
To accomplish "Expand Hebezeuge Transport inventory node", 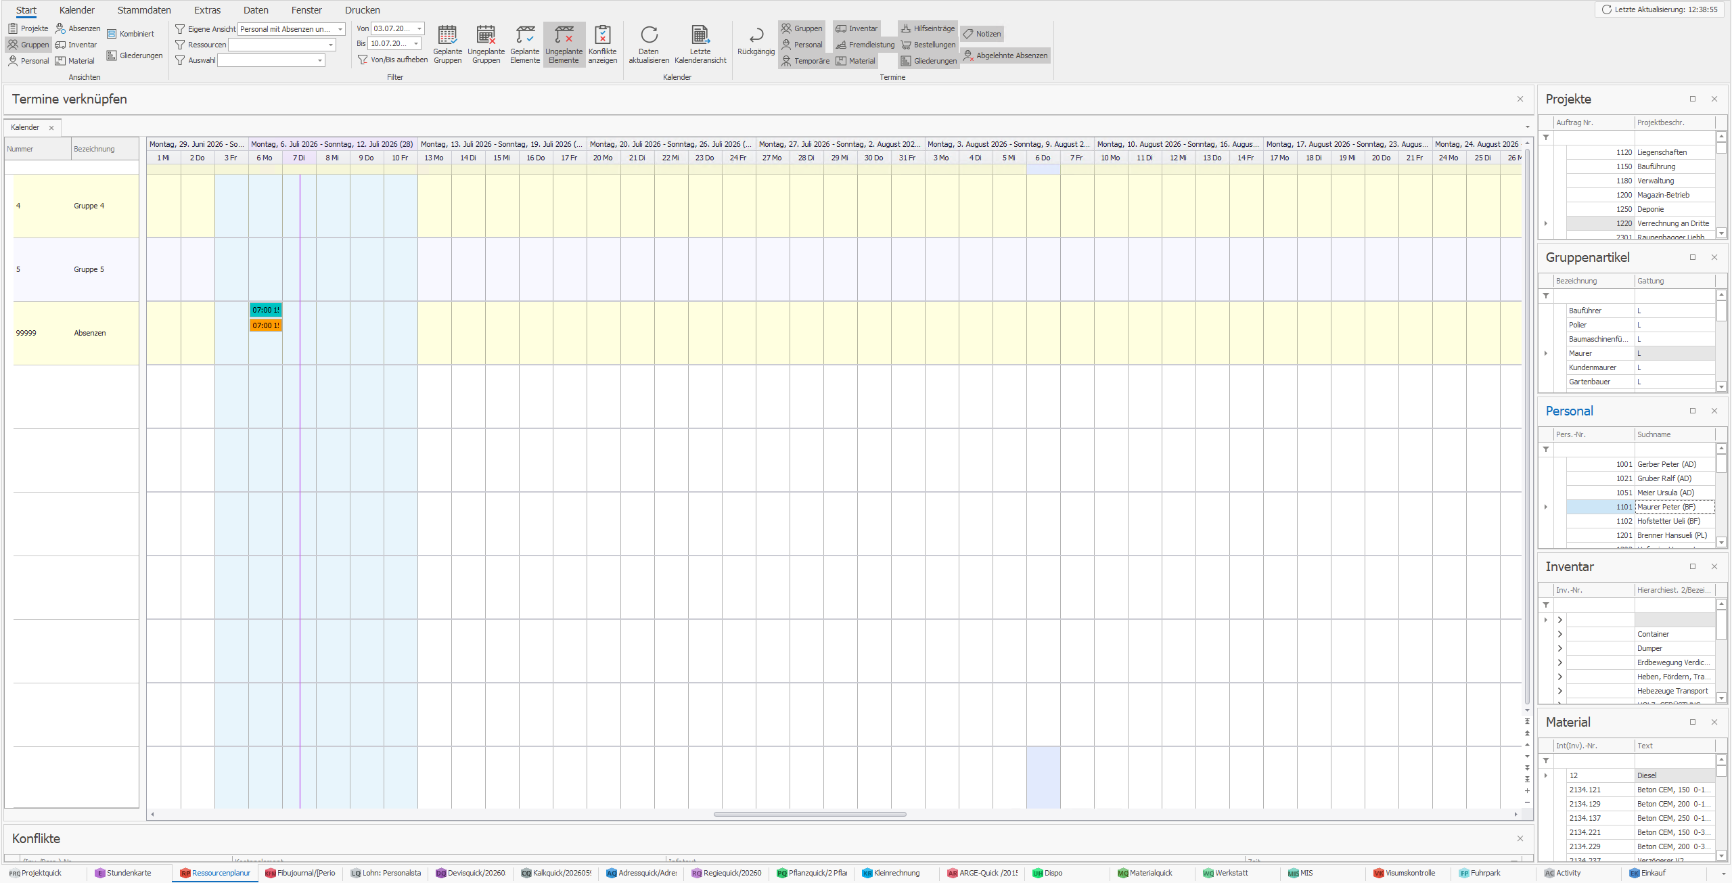I will [1560, 691].
